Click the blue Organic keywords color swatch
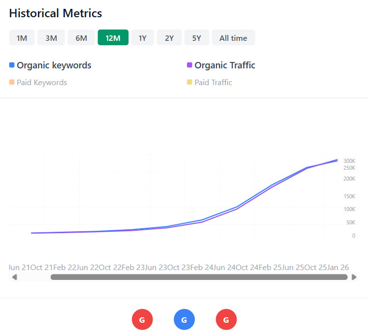The image size is (368, 335). [x=12, y=65]
